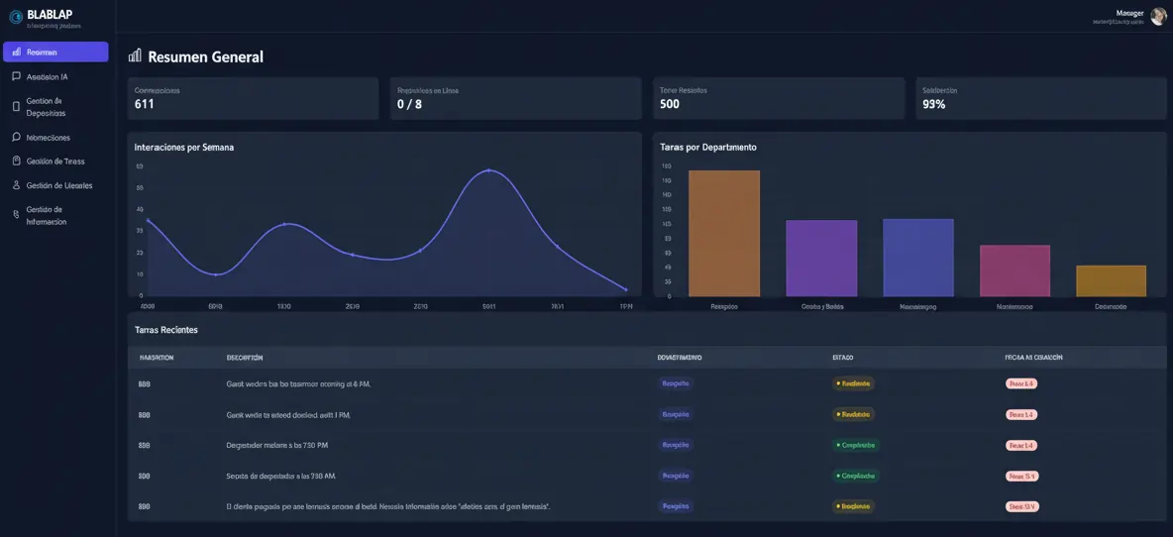Click the BLABLAP brand name
This screenshot has width=1173, height=537.
[50, 14]
